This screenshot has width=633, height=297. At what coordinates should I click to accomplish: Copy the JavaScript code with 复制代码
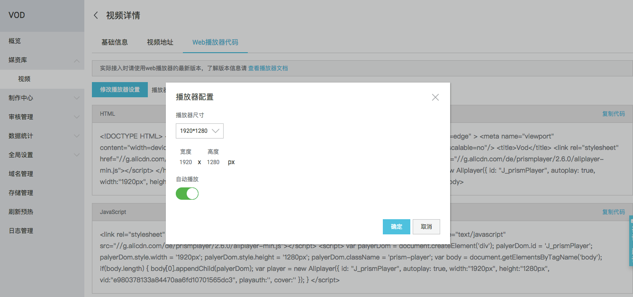tap(614, 212)
